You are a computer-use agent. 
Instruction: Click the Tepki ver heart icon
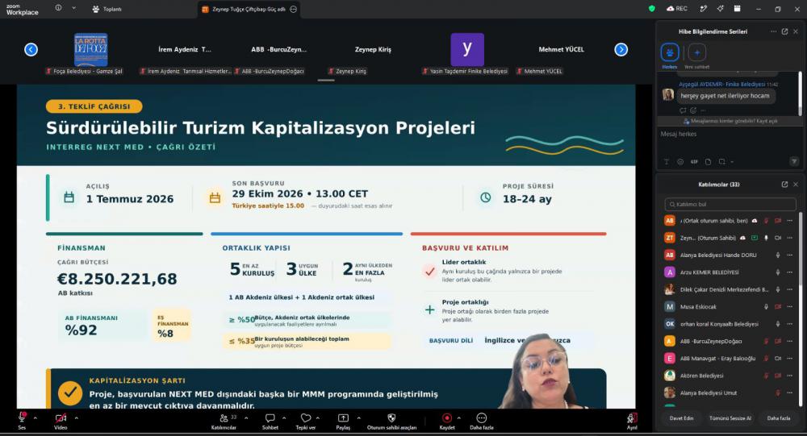306,418
